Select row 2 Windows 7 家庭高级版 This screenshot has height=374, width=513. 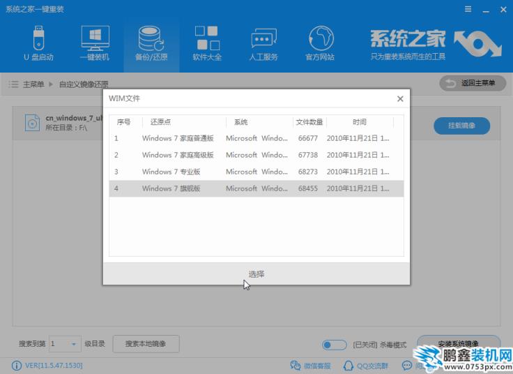pos(256,155)
